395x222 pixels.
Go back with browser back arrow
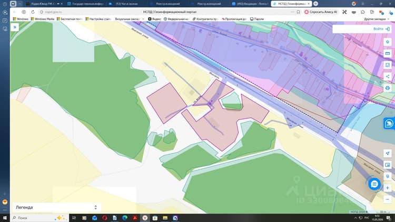[15, 12]
